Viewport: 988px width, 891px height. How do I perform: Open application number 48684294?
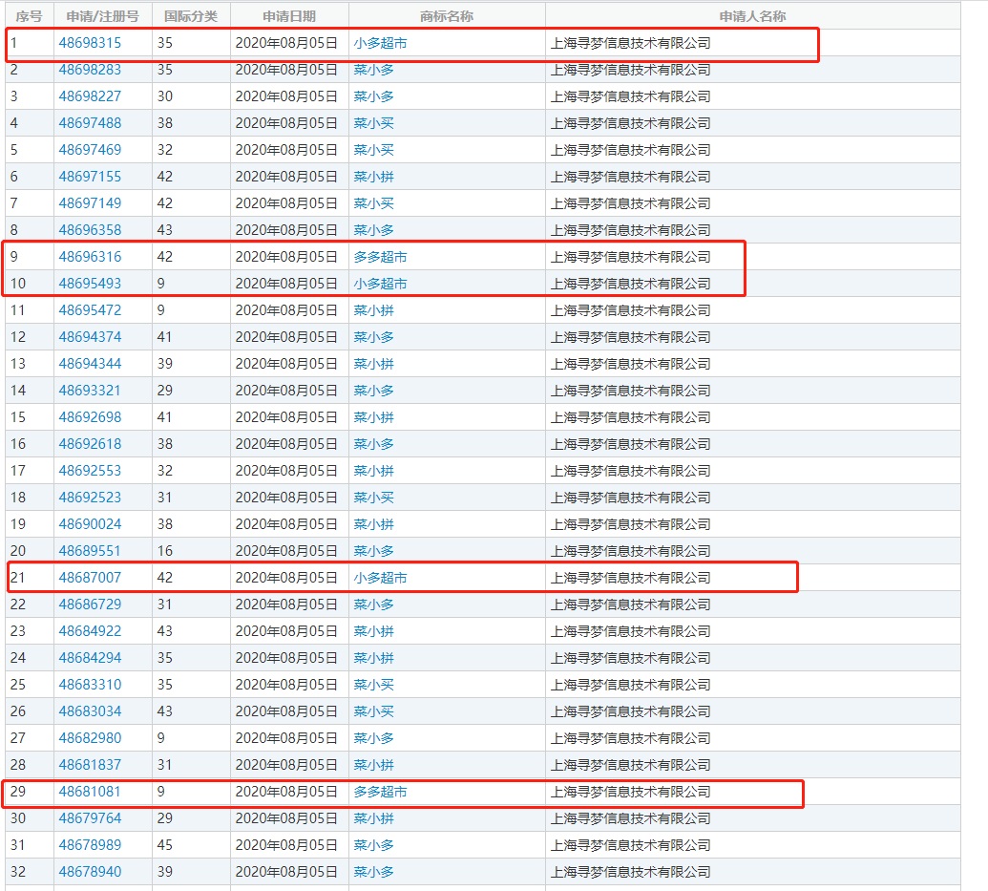[90, 658]
